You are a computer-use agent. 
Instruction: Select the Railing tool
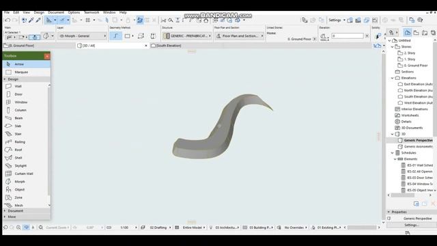(26, 142)
